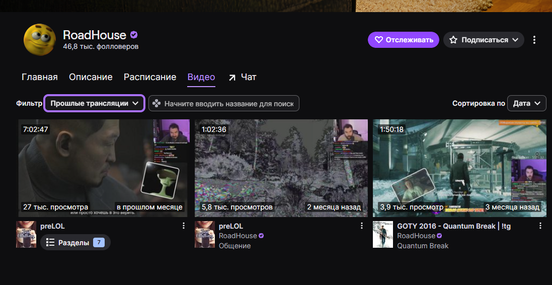Open the Дата sorting dropdown
Viewport: 552px width, 285px height.
527,103
